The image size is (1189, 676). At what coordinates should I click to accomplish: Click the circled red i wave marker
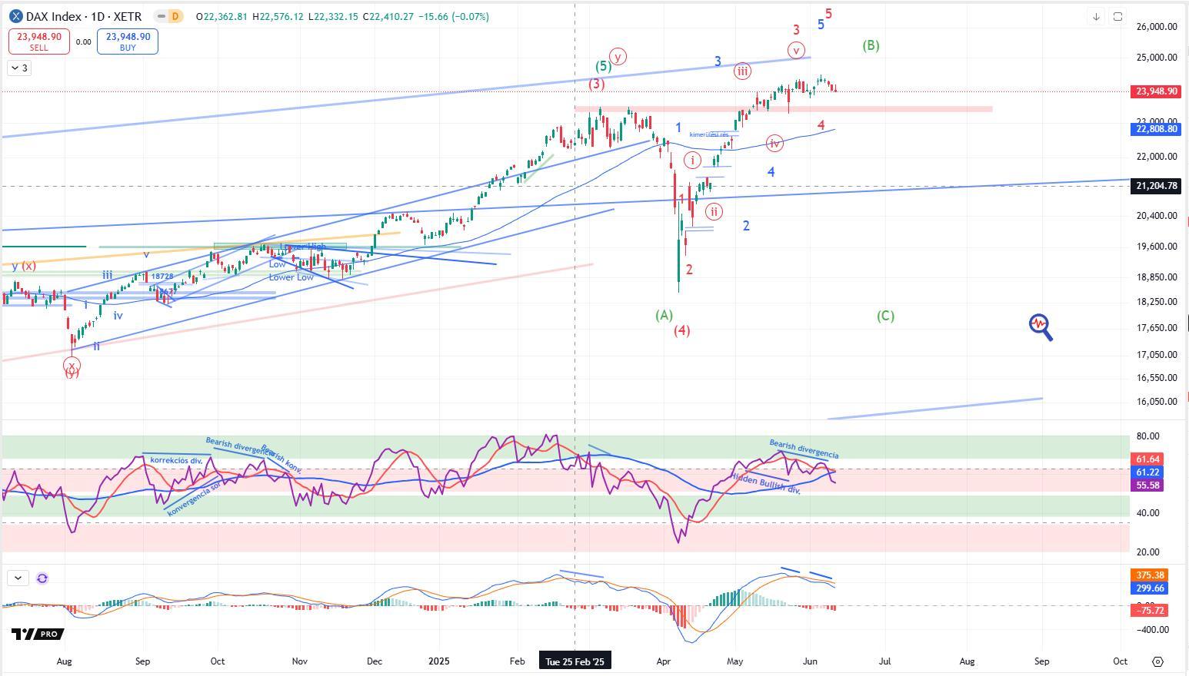(693, 160)
